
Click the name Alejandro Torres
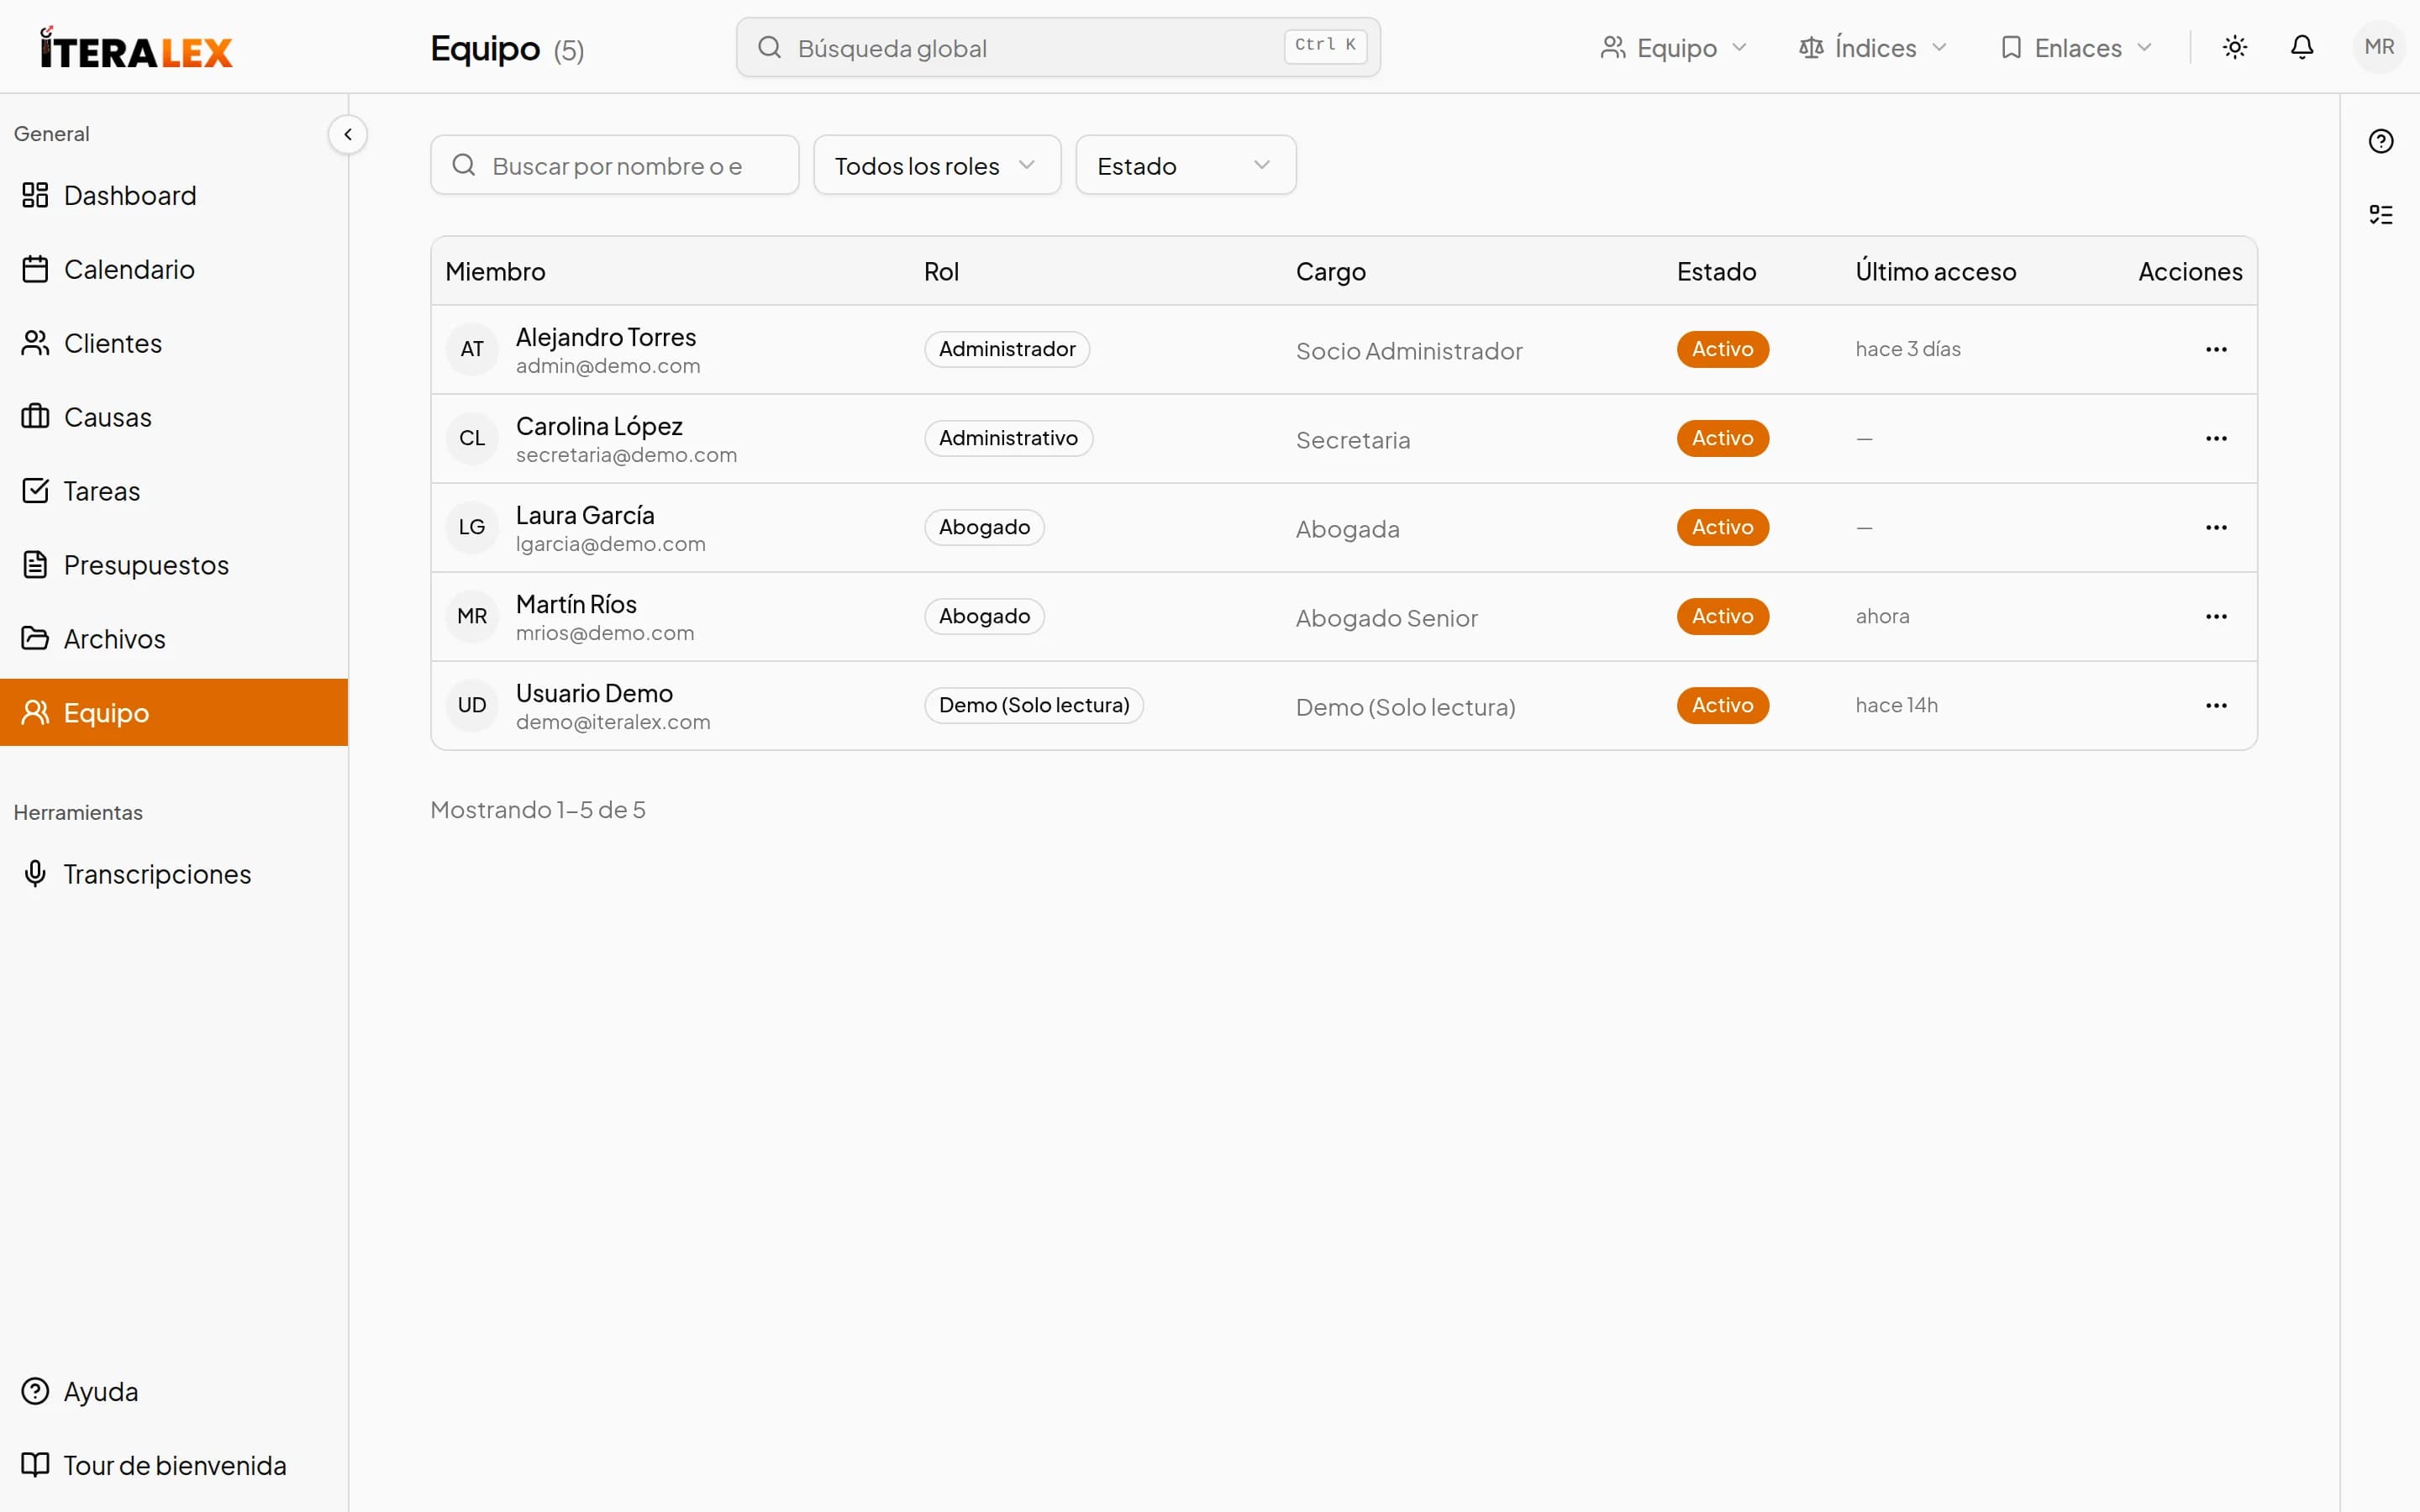click(606, 337)
